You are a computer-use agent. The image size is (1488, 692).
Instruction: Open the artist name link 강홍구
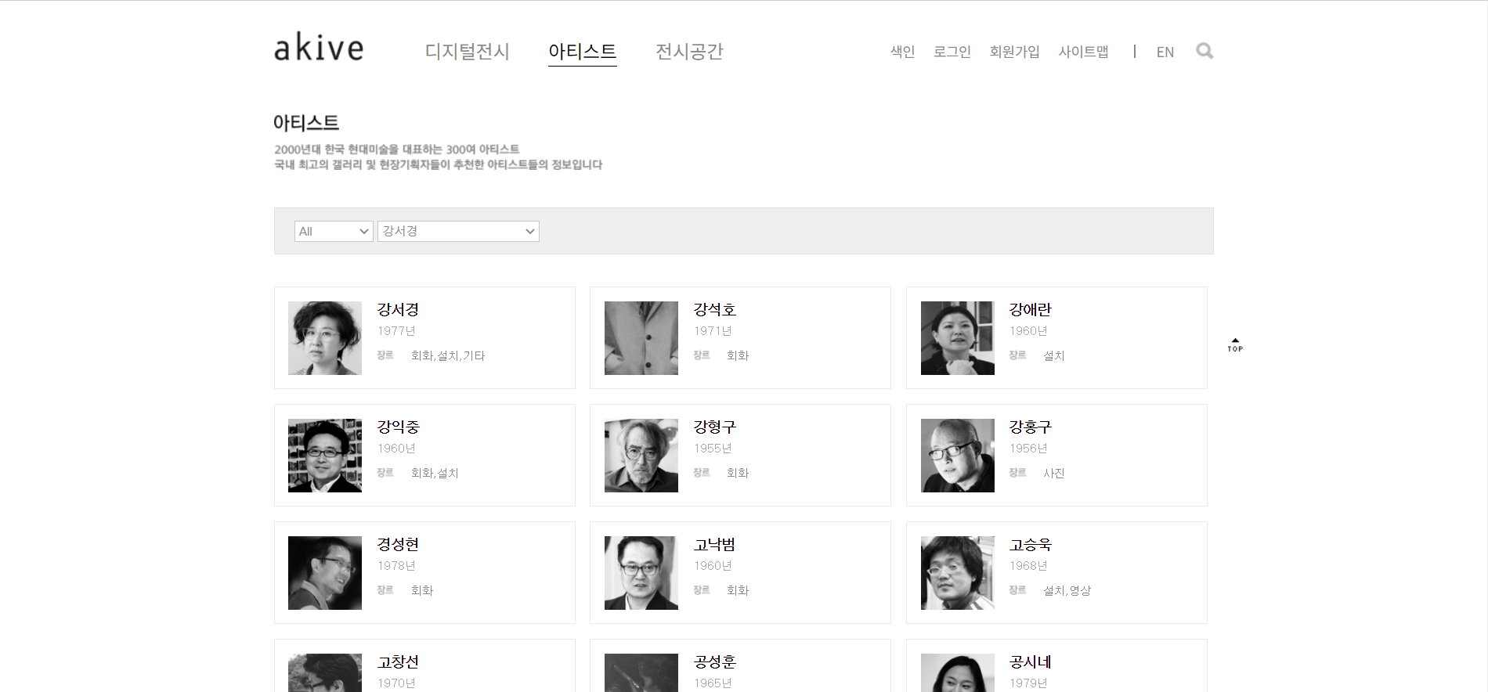click(x=1030, y=427)
